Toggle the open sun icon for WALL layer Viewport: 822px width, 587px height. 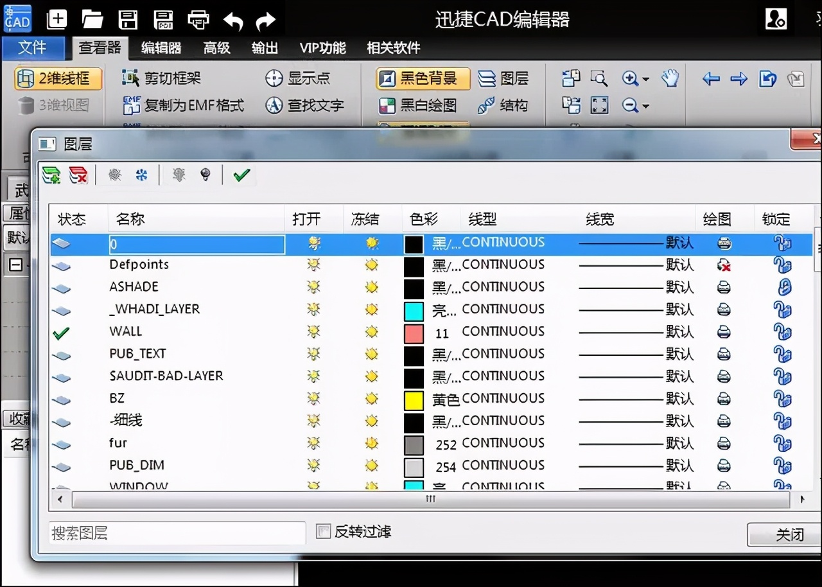point(313,331)
